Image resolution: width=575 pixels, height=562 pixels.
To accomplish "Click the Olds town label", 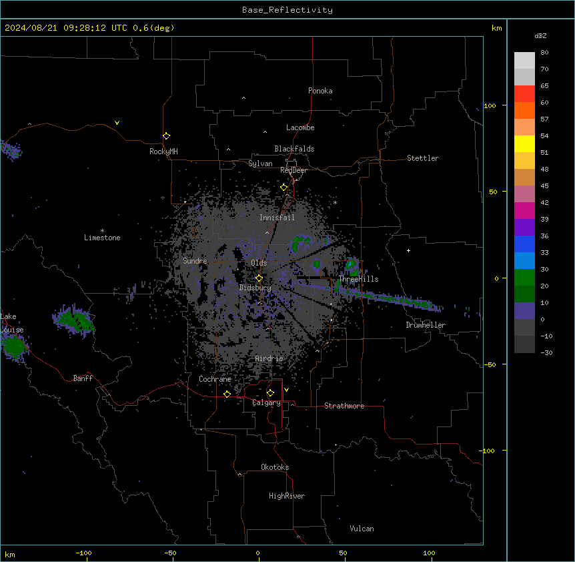I will pos(259,263).
